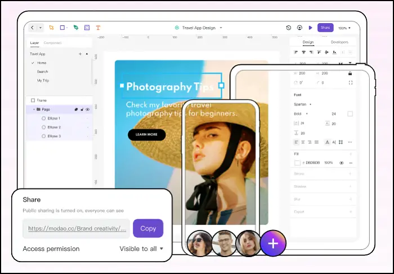This screenshot has height=274, width=394.
Task: Click the independent corners icon
Action: tap(351, 83)
